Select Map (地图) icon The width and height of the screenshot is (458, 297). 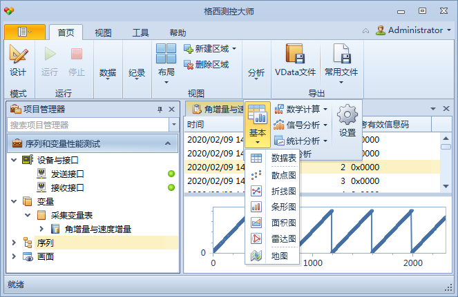[256, 256]
